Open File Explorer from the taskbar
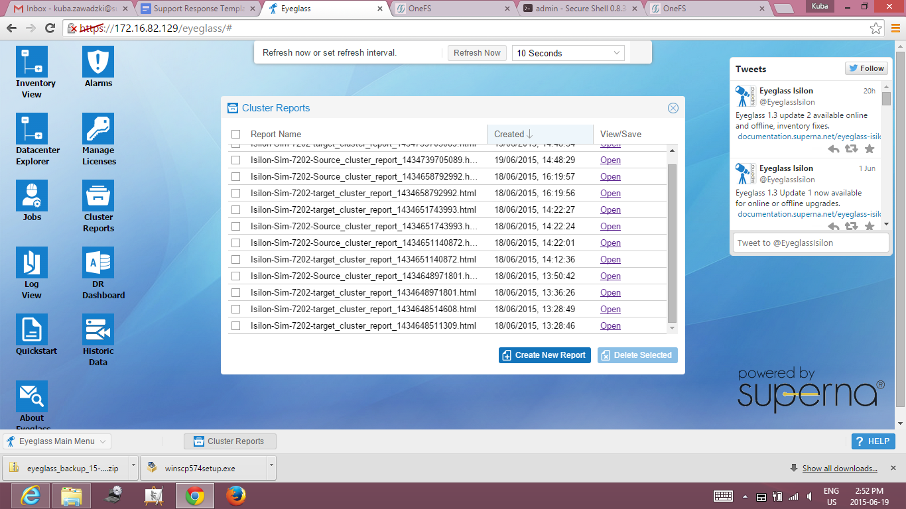The image size is (906, 509). [71, 495]
